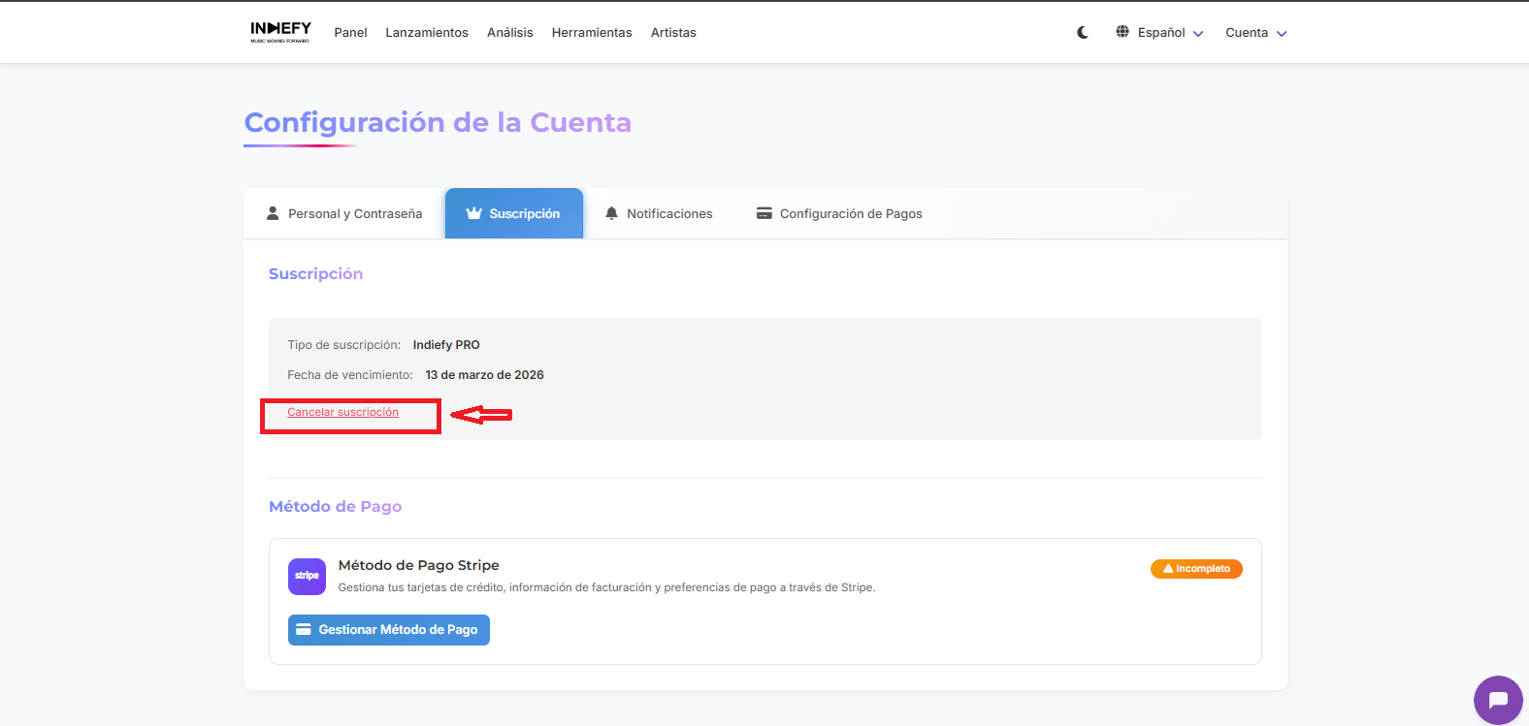This screenshot has height=726, width=1529.
Task: Navigate to the Artistas page
Action: coord(673,33)
